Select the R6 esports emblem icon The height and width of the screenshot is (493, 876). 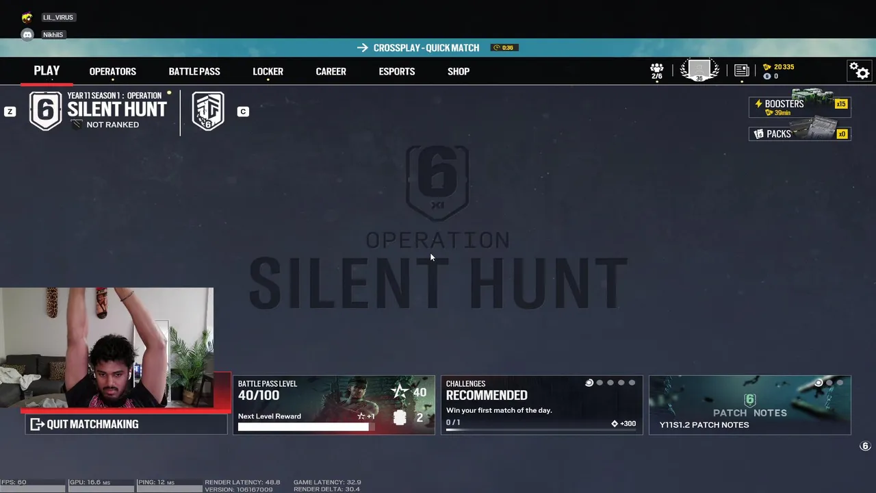208,111
